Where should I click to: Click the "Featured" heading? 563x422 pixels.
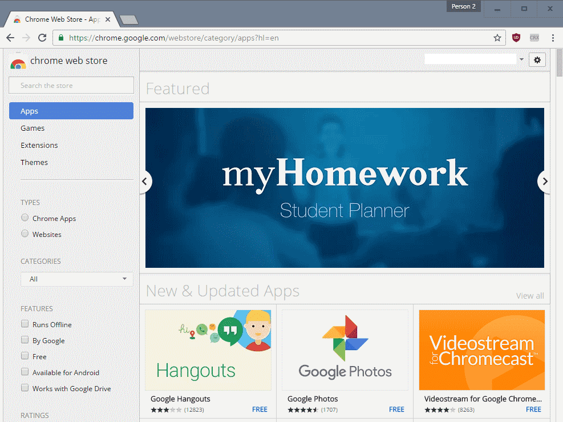pyautogui.click(x=178, y=89)
